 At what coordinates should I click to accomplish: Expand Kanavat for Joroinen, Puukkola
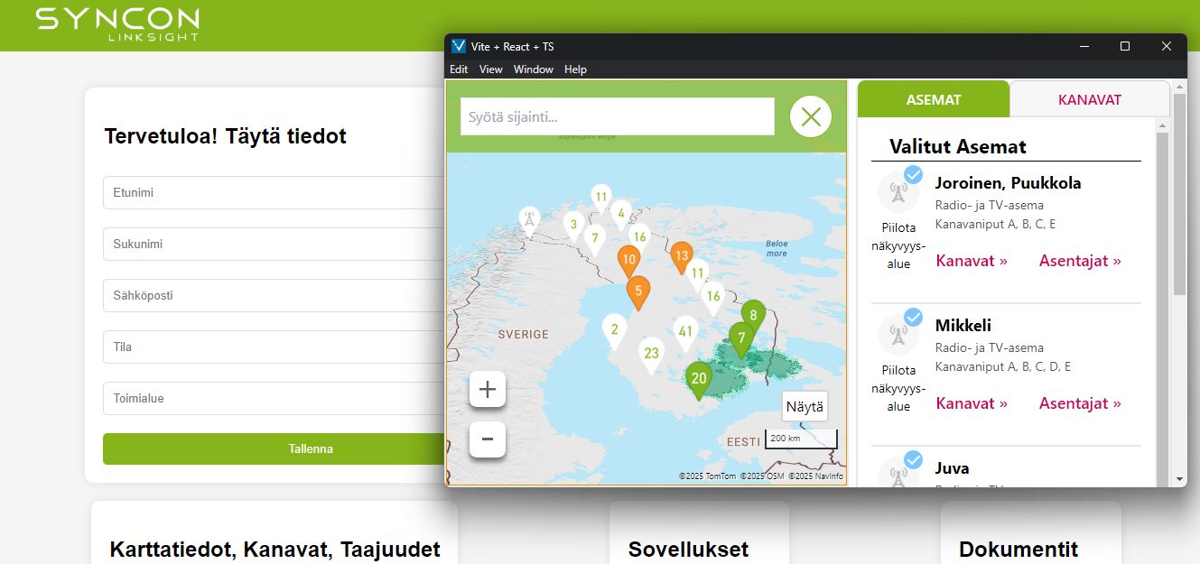[972, 261]
